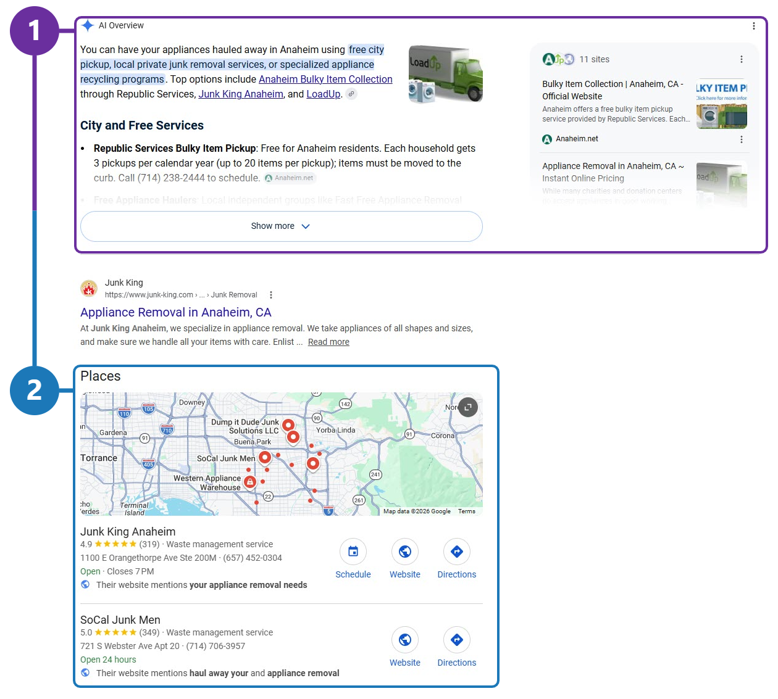Open the 11 sites panel three-dot menu
The image size is (778, 699).
741,59
